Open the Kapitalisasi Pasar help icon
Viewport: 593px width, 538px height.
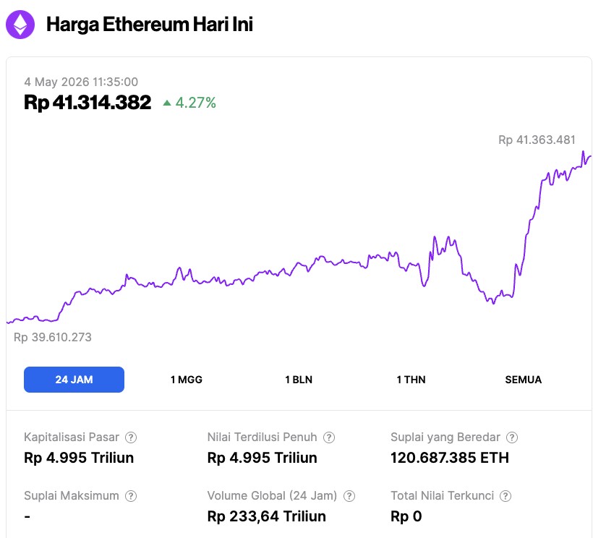click(x=131, y=437)
